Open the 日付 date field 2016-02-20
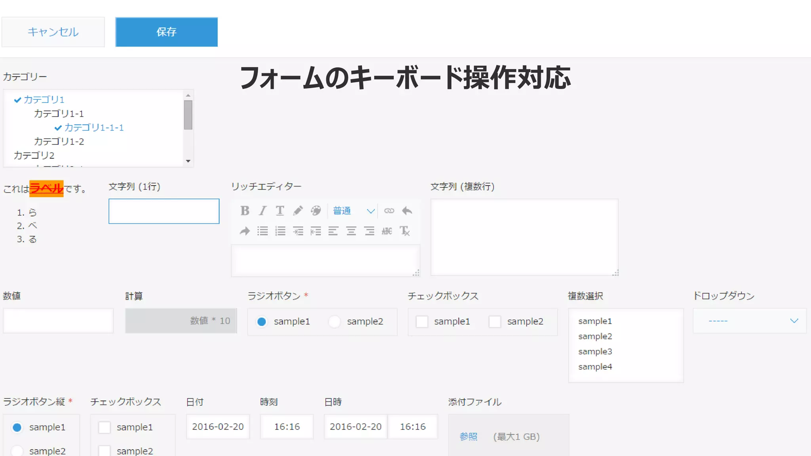 (218, 427)
